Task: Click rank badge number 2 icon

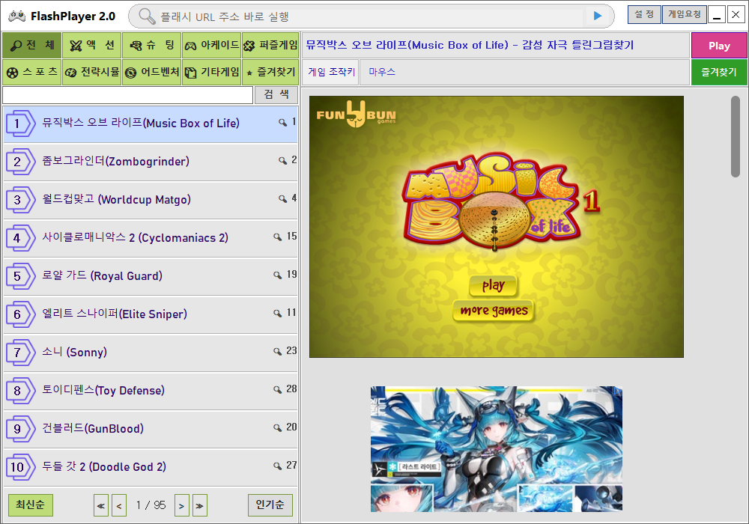Action: coord(20,162)
